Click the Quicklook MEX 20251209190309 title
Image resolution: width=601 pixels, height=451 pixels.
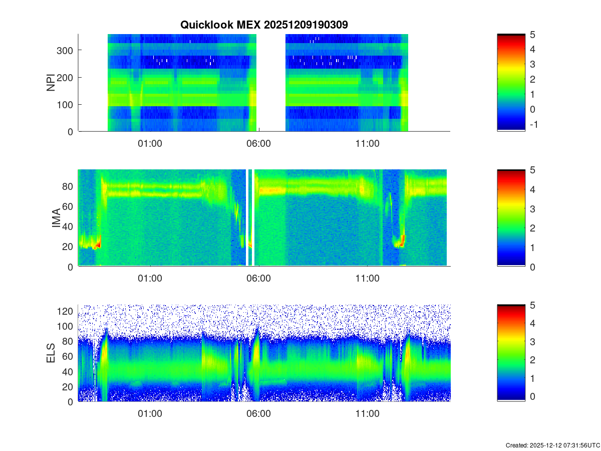point(264,25)
